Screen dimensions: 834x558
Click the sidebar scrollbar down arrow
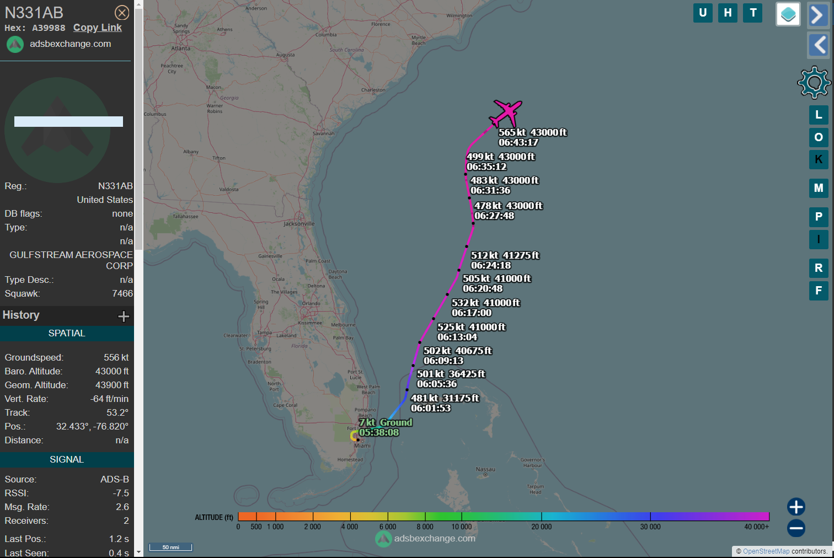pyautogui.click(x=138, y=551)
